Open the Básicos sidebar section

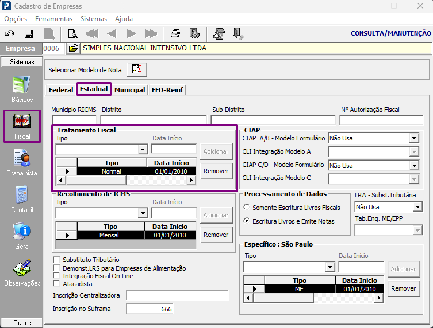(x=22, y=89)
